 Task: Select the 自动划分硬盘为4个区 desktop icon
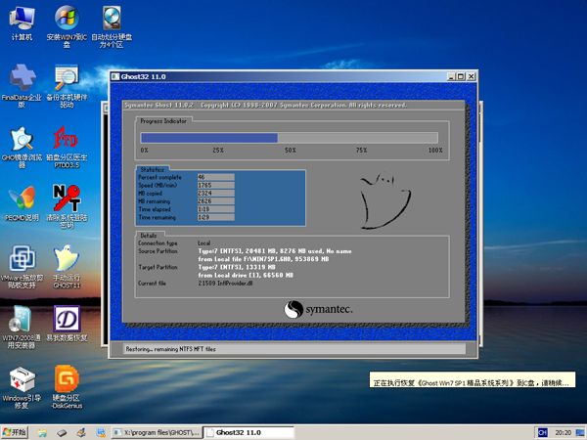(x=112, y=26)
